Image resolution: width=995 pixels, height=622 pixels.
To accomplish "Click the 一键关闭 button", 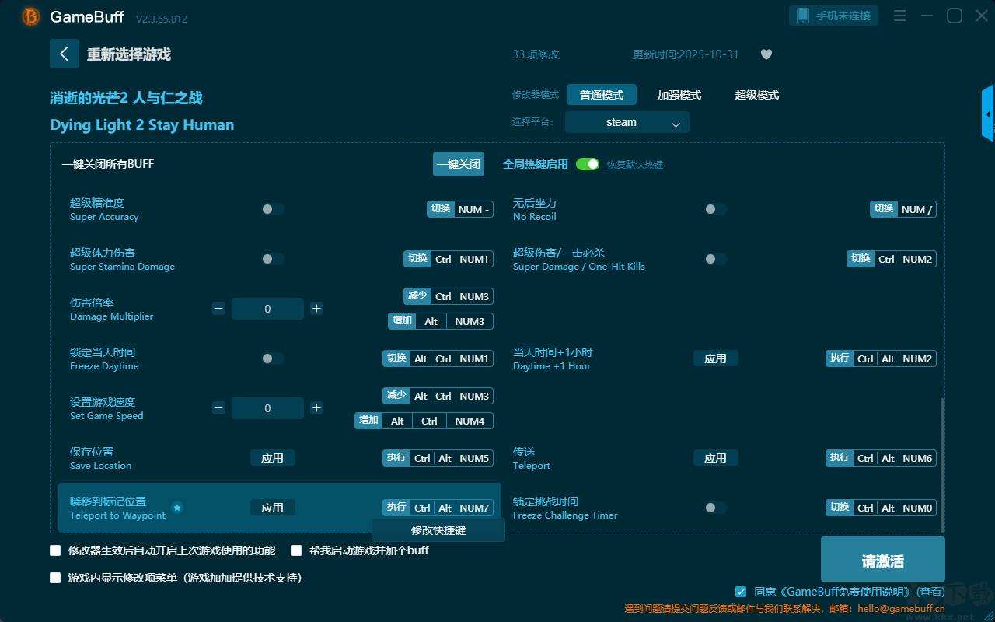I will (459, 164).
